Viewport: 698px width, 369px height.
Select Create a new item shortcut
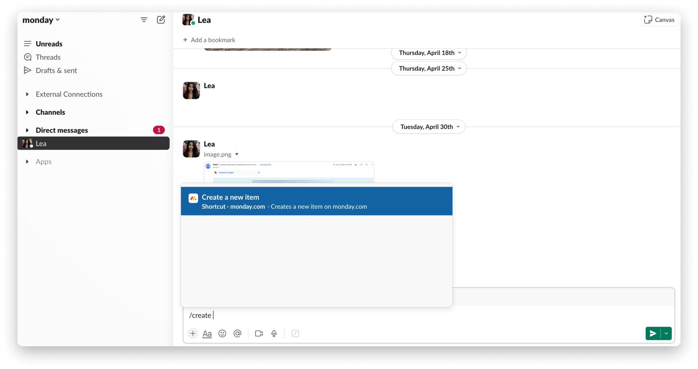click(x=317, y=201)
